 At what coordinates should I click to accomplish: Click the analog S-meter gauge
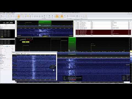point(26,40)
